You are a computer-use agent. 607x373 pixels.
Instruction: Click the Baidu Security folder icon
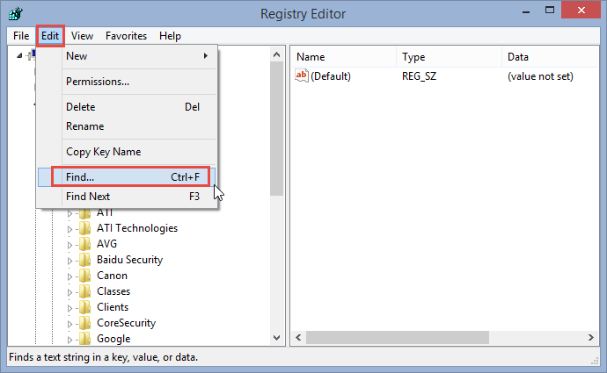84,260
